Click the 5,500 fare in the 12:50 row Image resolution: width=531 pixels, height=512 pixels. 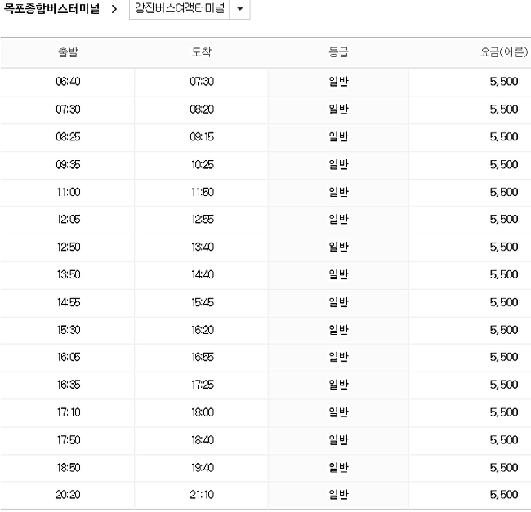click(x=504, y=247)
